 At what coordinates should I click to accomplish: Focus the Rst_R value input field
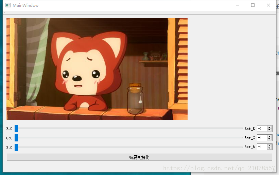pos(262,129)
